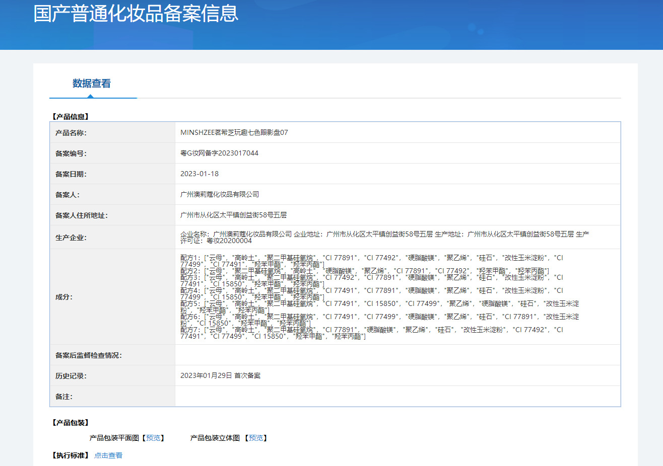The width and height of the screenshot is (663, 466).
Task: Click the address value in the 备案人住所地址 row
Action: [233, 215]
